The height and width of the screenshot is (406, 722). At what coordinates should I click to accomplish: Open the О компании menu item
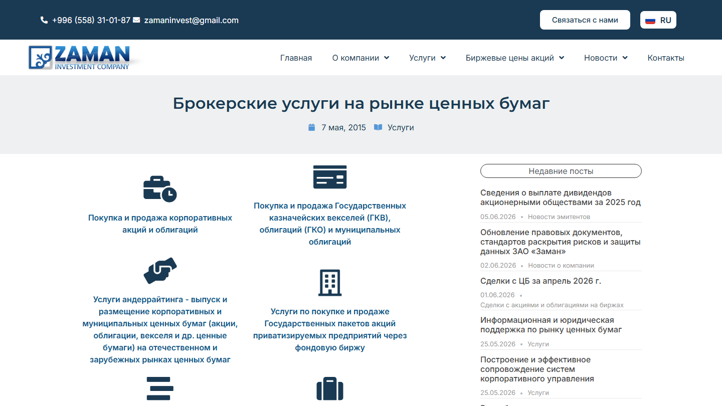355,58
